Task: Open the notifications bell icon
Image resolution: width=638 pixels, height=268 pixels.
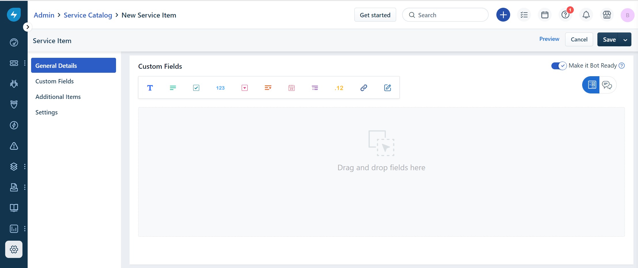Action: click(x=586, y=15)
